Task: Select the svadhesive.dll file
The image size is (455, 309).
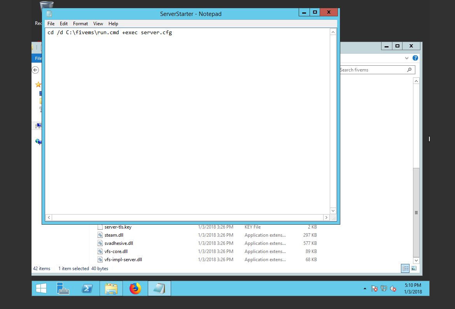Action: [119, 243]
